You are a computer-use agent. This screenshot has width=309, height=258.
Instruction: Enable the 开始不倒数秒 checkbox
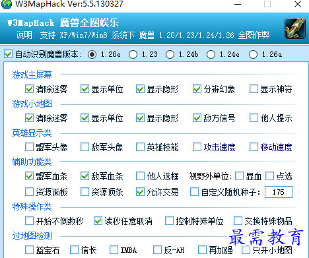click(29, 221)
